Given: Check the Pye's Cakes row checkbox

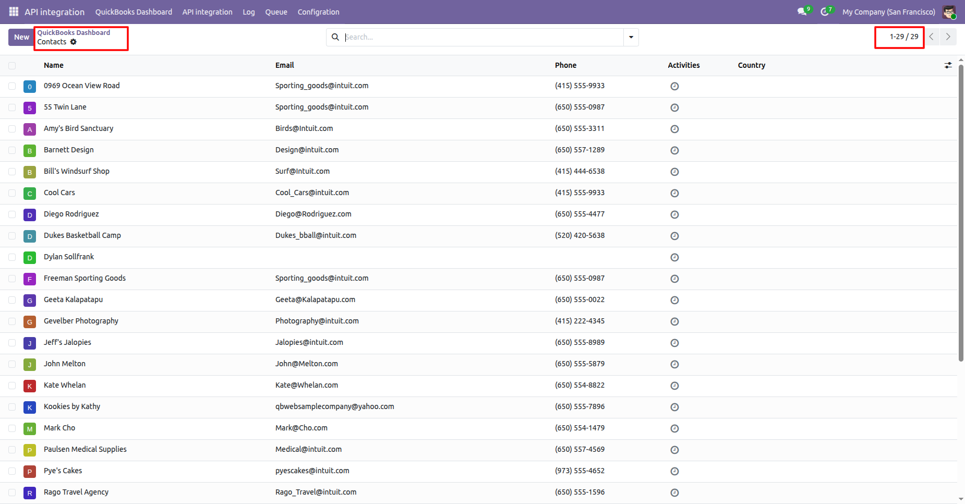Looking at the screenshot, I should [x=12, y=471].
